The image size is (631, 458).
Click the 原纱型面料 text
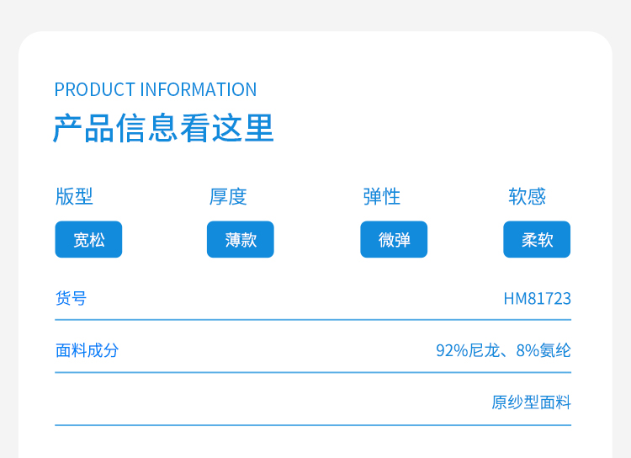pos(531,402)
